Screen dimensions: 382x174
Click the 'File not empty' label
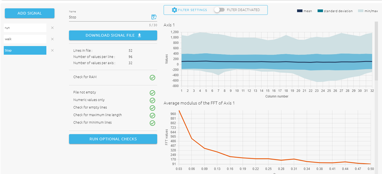[85, 93]
